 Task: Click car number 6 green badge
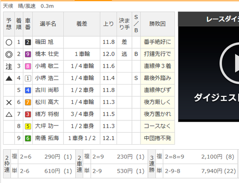tap(28, 138)
